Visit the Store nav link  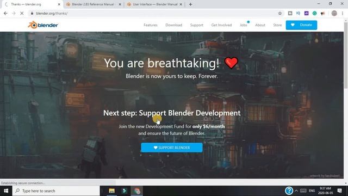(277, 25)
